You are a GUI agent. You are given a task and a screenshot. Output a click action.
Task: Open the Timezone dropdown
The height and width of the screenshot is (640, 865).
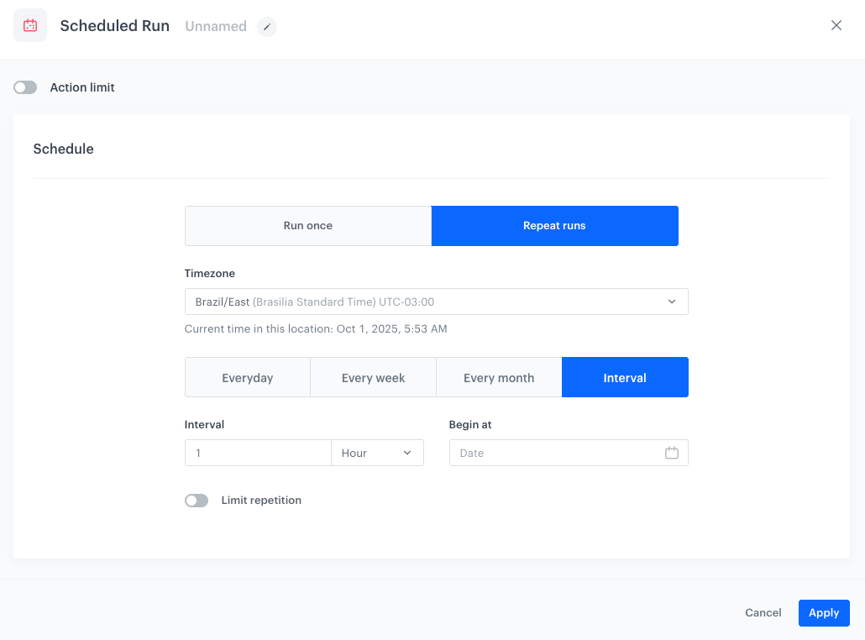pos(436,302)
